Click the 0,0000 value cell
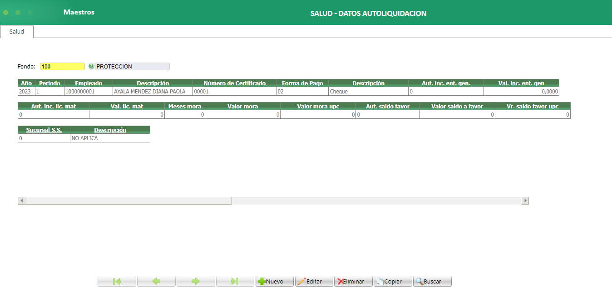Screen dimensions: 612x298 pyautogui.click(x=521, y=92)
